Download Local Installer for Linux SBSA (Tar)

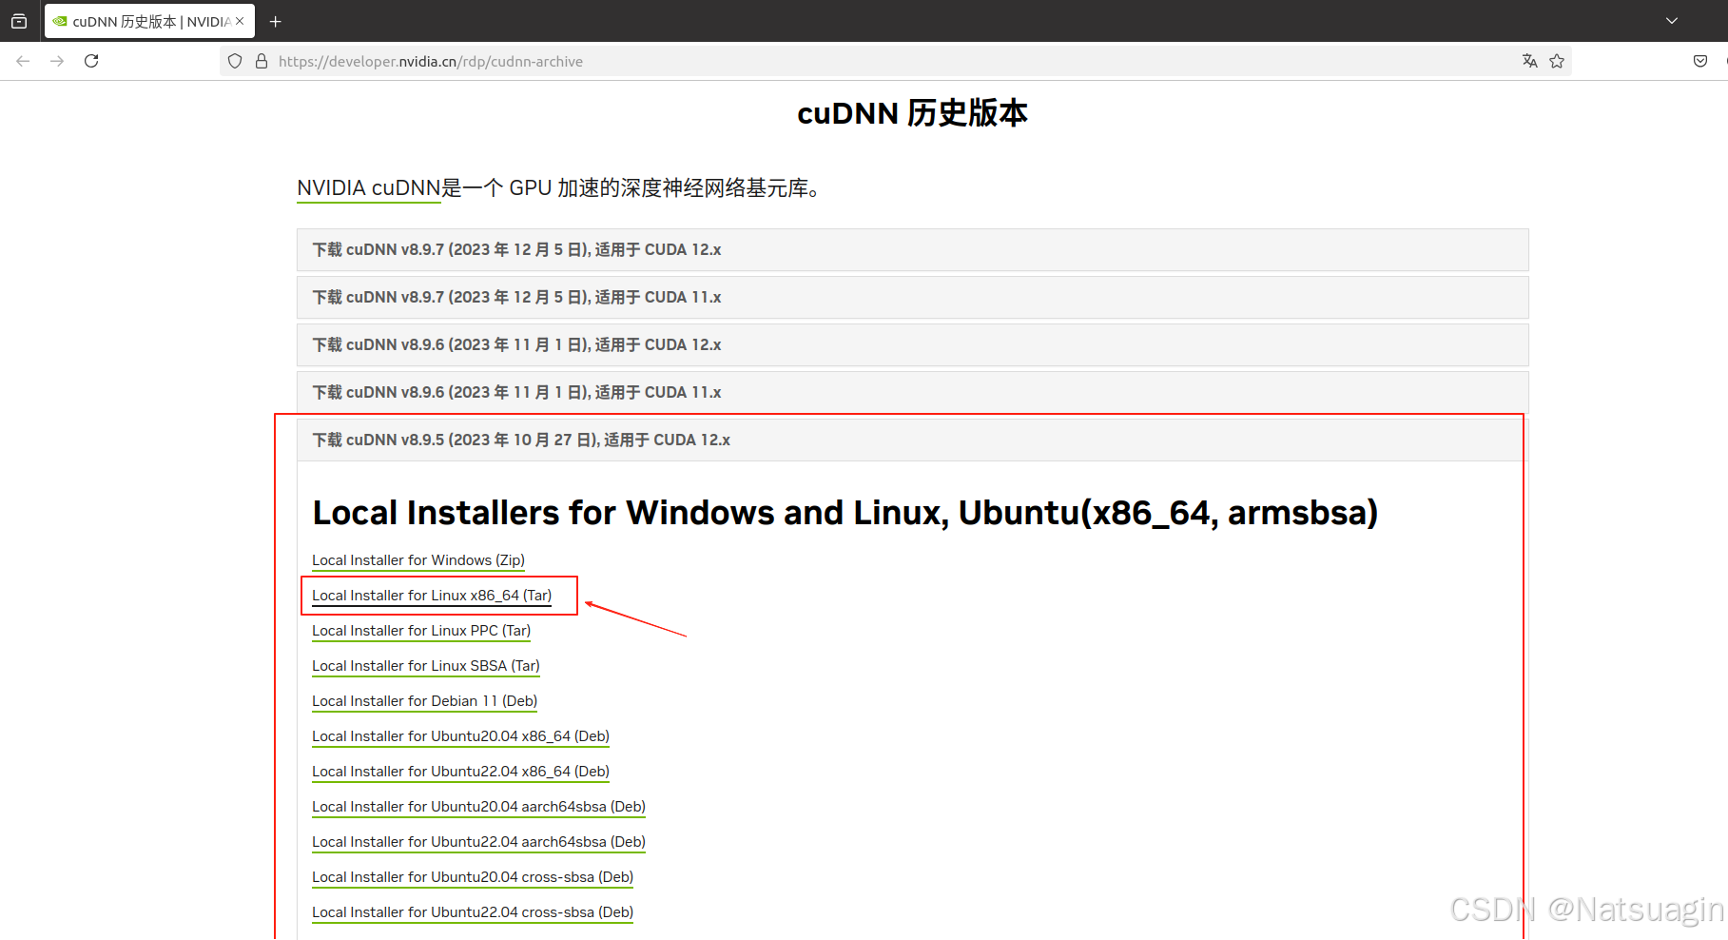(x=426, y=666)
